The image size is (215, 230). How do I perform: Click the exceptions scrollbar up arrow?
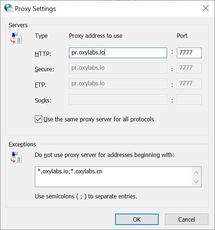(x=196, y=172)
